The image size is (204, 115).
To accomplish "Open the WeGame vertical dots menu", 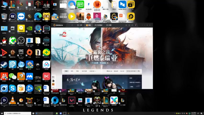I will pos(142,25).
